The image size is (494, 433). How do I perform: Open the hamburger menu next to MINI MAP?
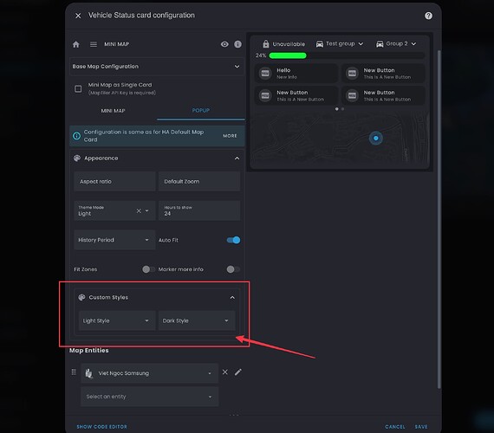pyautogui.click(x=94, y=44)
